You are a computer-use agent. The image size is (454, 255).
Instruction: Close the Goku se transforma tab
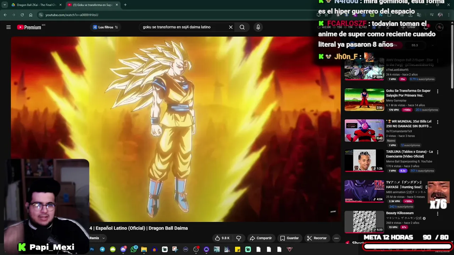click(117, 5)
